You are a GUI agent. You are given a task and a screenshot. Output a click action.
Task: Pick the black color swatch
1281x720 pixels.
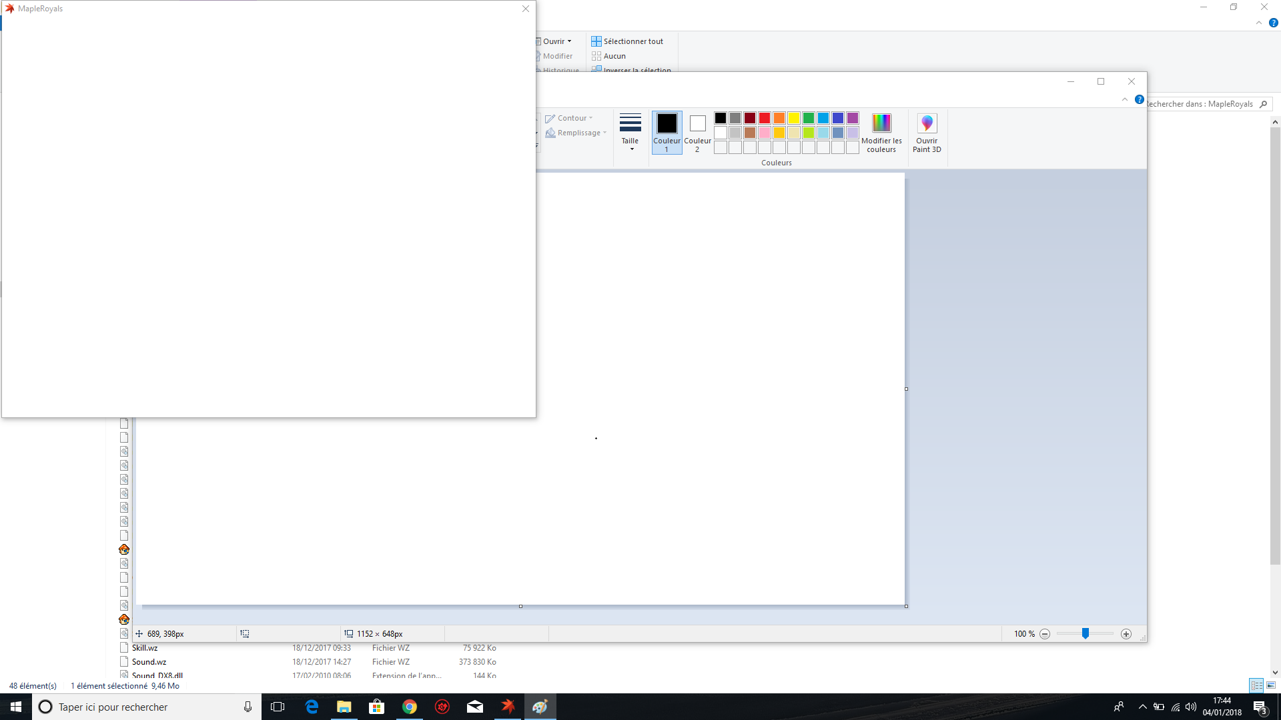pos(721,118)
